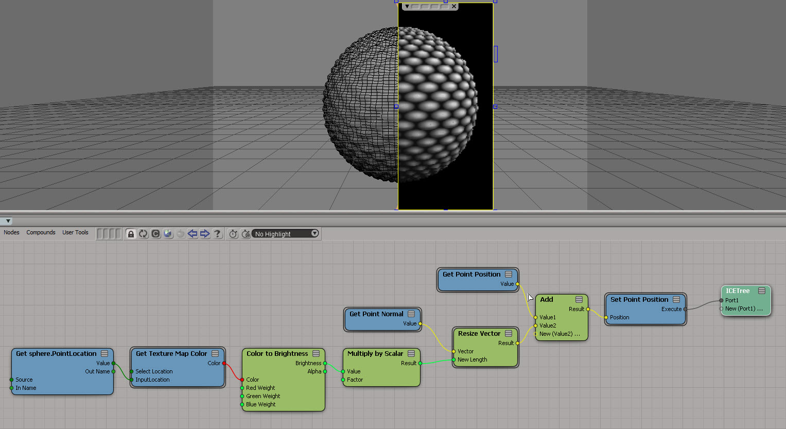
Task: Expand the render region options triangle
Action: pos(407,7)
